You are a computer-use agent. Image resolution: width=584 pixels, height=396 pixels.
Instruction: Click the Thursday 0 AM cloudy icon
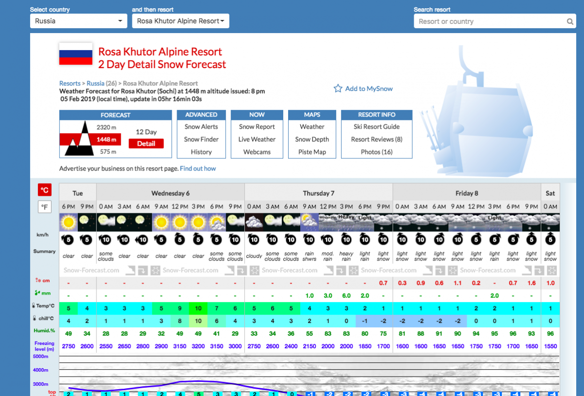(254, 222)
